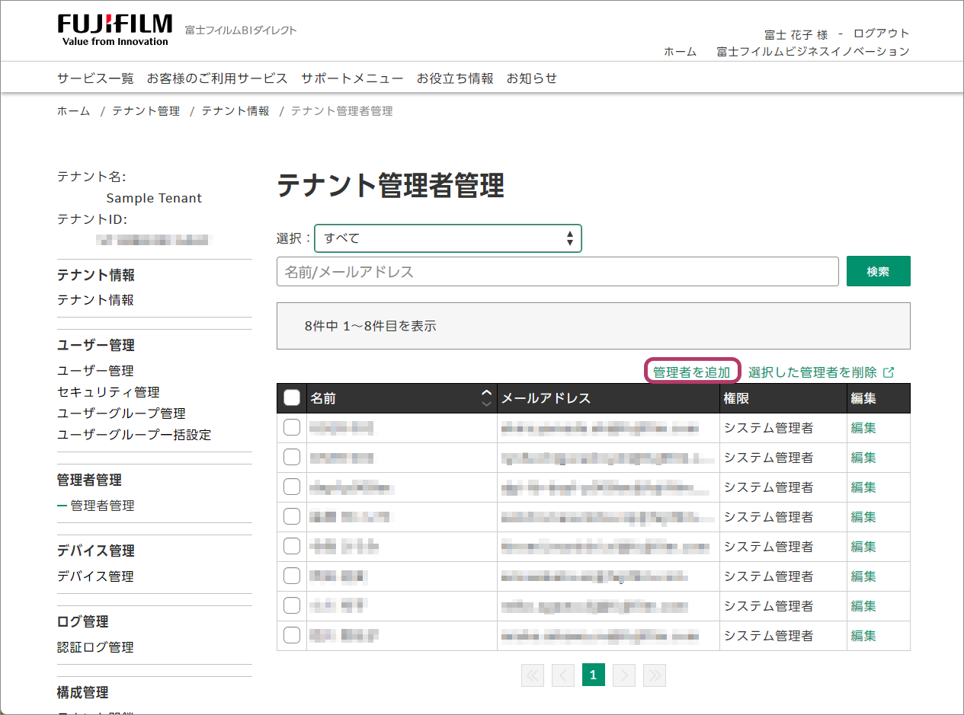Click システム管理者 in the first administrator row
The width and height of the screenshot is (964, 715).
(768, 428)
